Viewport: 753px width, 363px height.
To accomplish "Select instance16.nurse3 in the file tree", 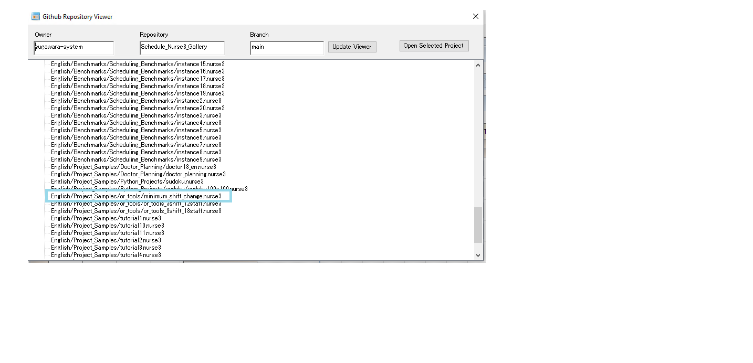I will click(x=138, y=71).
